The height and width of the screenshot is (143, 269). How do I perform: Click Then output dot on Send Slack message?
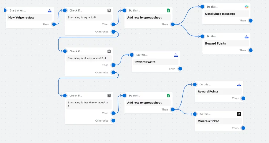[251, 21]
